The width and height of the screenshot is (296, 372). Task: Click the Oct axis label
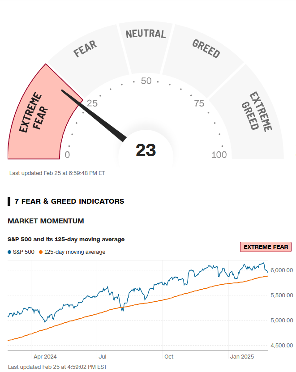tap(169, 357)
